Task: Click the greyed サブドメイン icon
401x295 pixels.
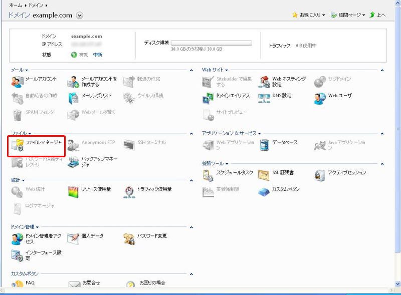Action: coord(320,82)
